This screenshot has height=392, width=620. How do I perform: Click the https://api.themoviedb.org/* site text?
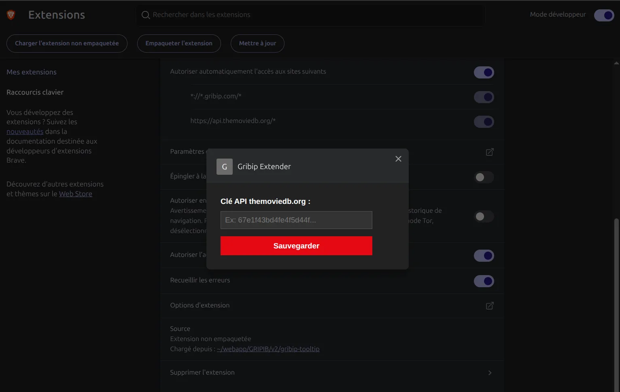(233, 121)
